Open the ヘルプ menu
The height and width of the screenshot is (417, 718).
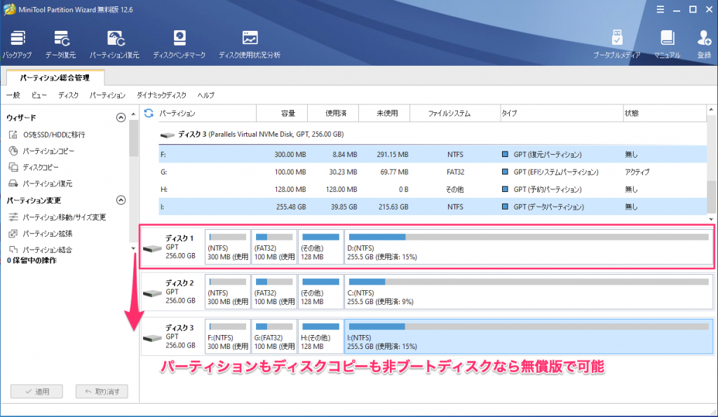coord(205,95)
